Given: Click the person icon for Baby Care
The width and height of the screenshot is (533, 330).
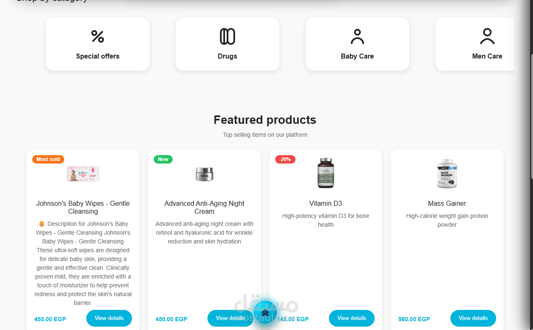Looking at the screenshot, I should click(x=357, y=36).
